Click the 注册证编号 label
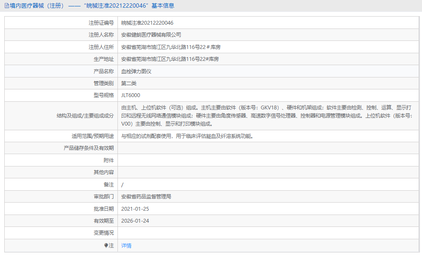Viewport: 422px width, 255px height. click(x=101, y=23)
